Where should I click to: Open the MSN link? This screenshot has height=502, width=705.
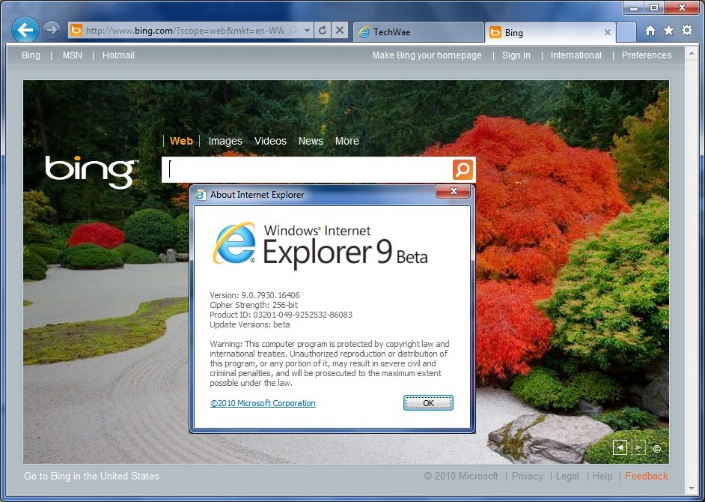pyautogui.click(x=73, y=55)
